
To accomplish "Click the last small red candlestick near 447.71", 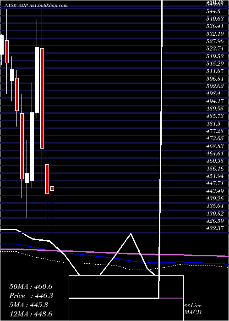I will 52,188.
